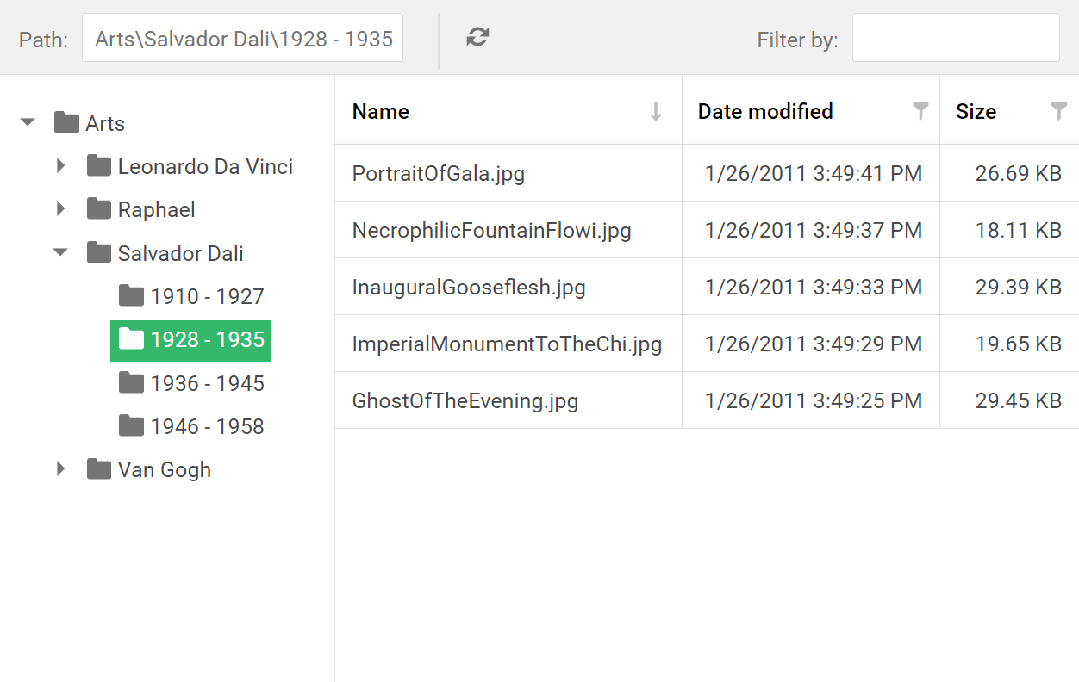Click the Path input field
This screenshot has width=1079, height=682.
tap(242, 39)
